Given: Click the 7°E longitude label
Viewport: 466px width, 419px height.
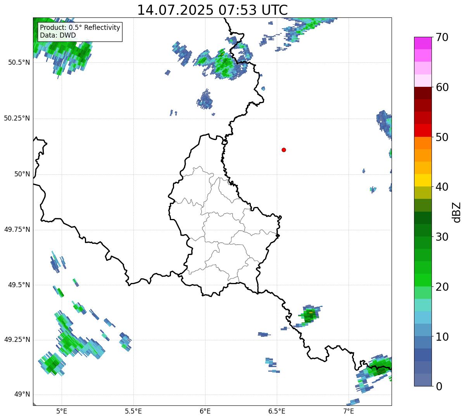Looking at the screenshot, I should coord(349,411).
